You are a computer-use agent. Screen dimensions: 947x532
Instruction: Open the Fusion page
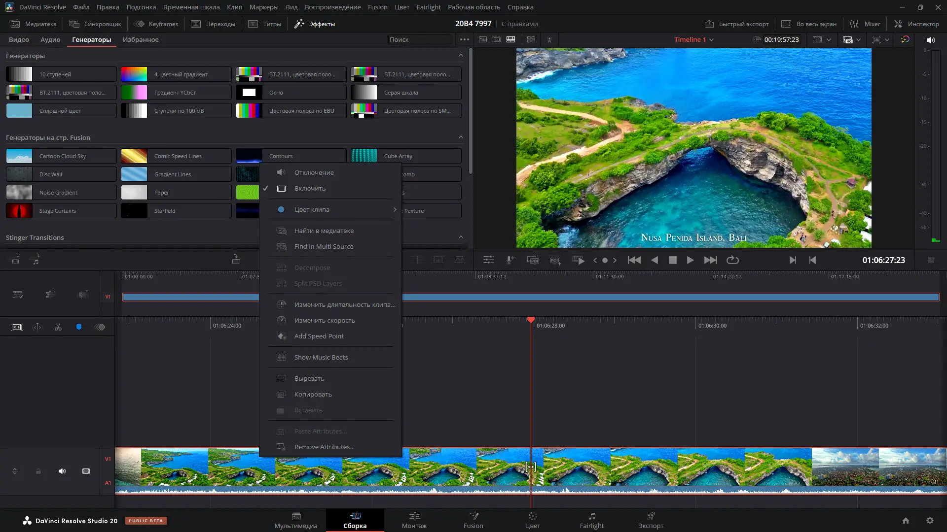[473, 520]
